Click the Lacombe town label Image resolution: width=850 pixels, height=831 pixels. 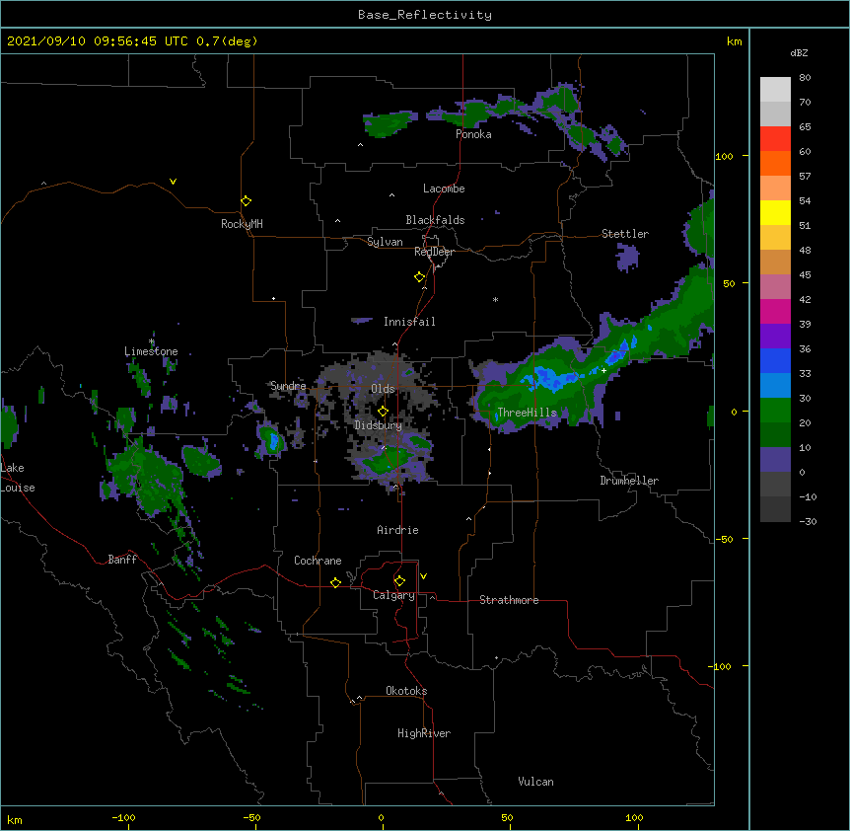[x=444, y=189]
